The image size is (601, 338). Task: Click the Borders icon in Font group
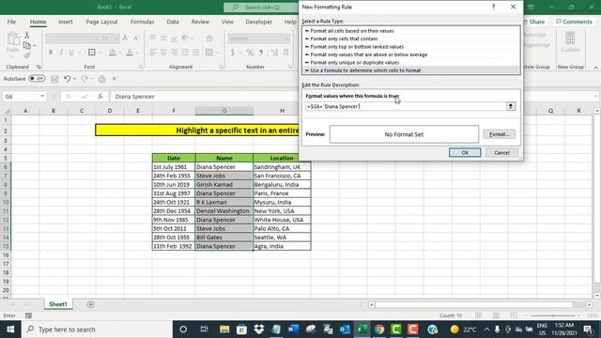tap(92, 53)
